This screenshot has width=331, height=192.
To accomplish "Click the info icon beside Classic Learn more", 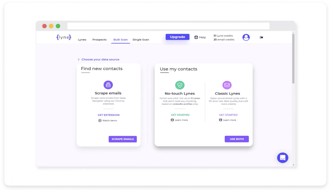I will point(220,120).
